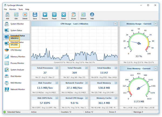This screenshot has width=162, height=117.
Task: Click the Errors: 0 status bar entry
Action: click(x=113, y=112)
